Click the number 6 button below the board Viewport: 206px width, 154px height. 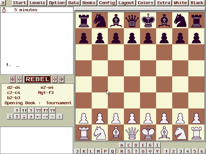point(202,151)
